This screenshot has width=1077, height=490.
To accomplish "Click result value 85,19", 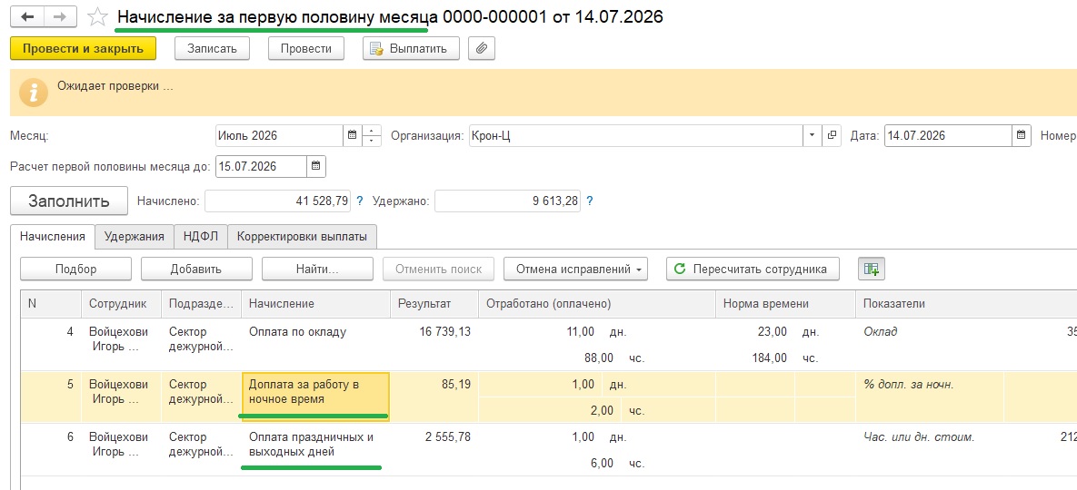I will pyautogui.click(x=455, y=385).
